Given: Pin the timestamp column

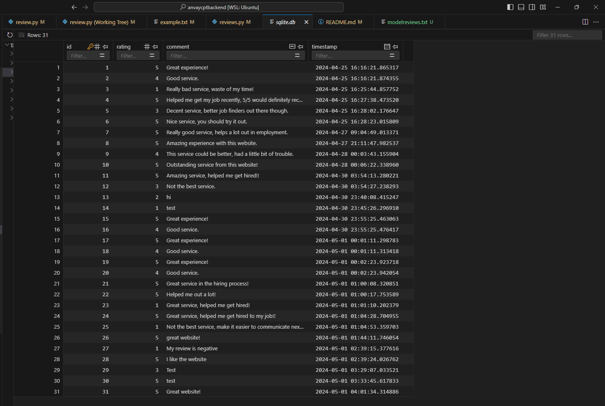Looking at the screenshot, I should coord(395,47).
